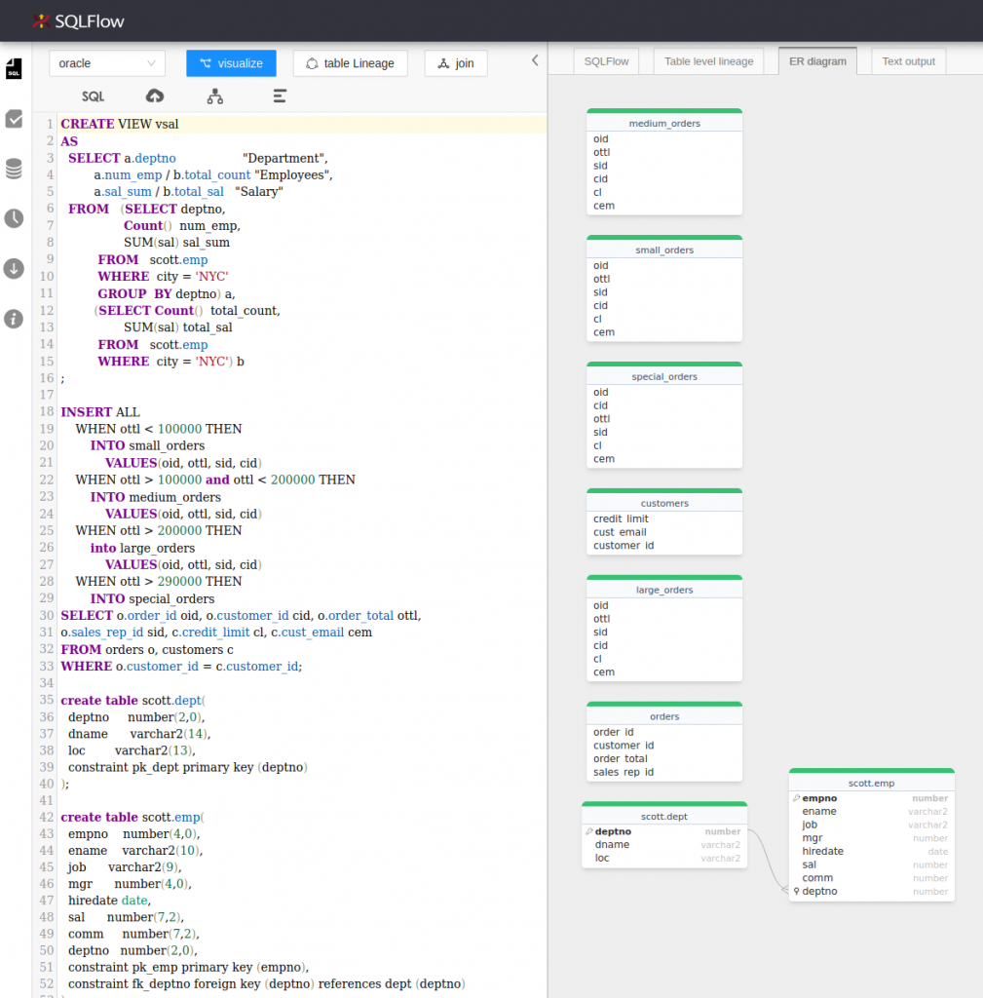Click the blue visualize button
This screenshot has height=998, width=983.
[231, 63]
